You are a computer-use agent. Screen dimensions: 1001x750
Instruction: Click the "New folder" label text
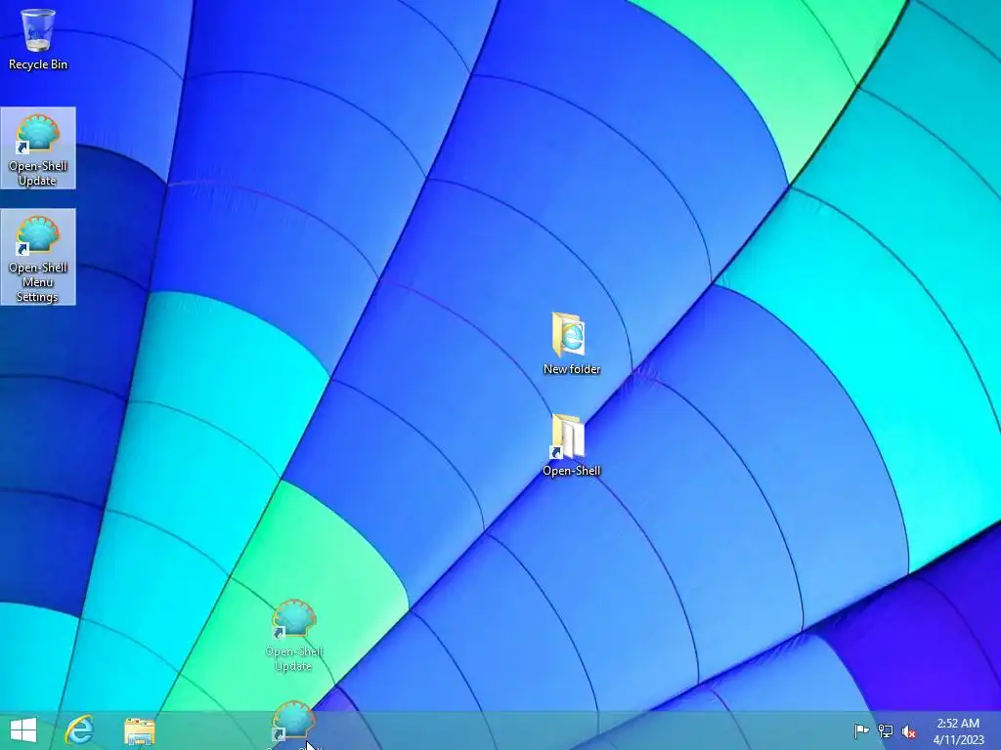click(x=572, y=368)
